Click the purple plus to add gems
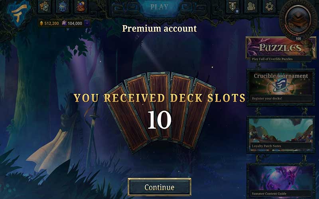Image resolution: width=319 pixels, height=199 pixels. tap(87, 23)
